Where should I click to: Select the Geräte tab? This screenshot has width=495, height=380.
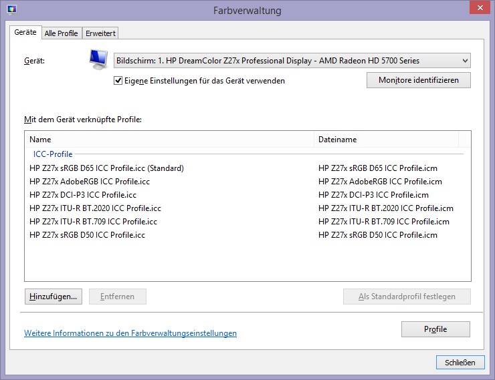click(x=25, y=33)
